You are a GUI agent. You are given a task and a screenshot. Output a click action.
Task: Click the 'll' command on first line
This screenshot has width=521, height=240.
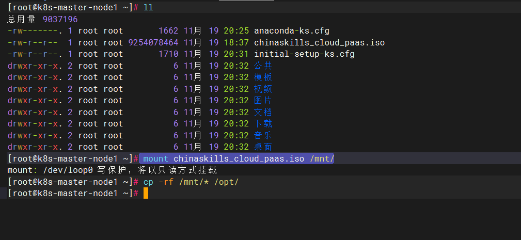148,8
